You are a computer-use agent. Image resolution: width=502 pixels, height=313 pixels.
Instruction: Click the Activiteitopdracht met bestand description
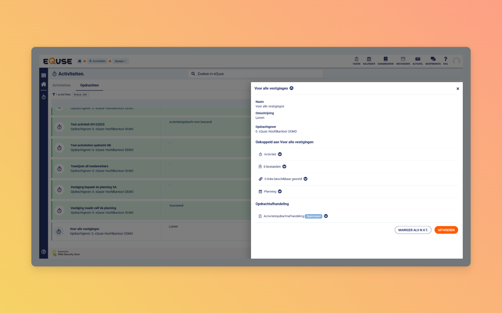[x=190, y=122]
